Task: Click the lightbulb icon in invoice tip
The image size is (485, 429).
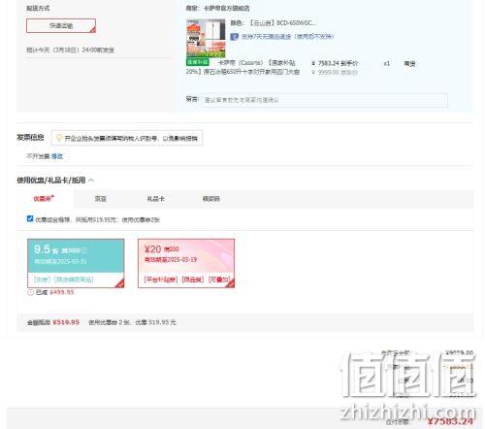Action: [59, 138]
